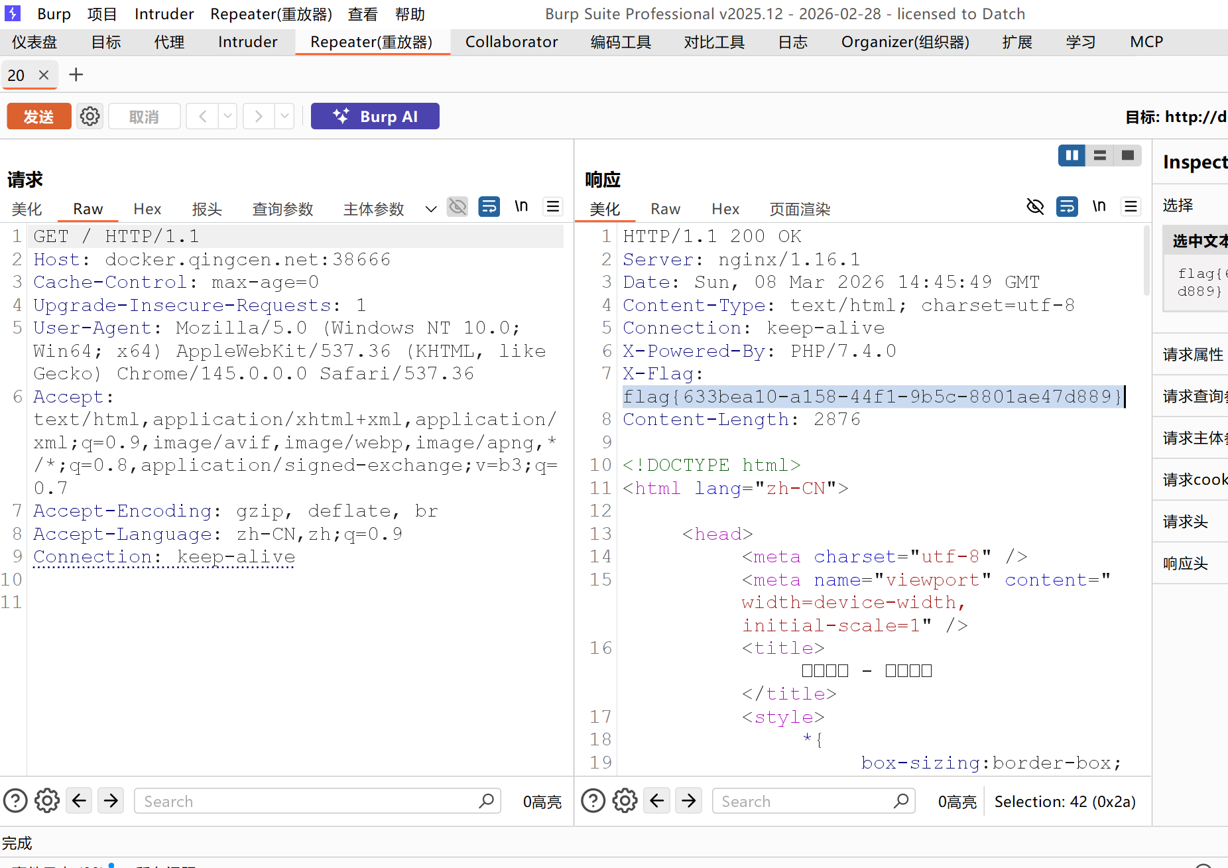This screenshot has width=1228, height=868.
Task: Toggle word wrap in request panel
Action: (x=489, y=207)
